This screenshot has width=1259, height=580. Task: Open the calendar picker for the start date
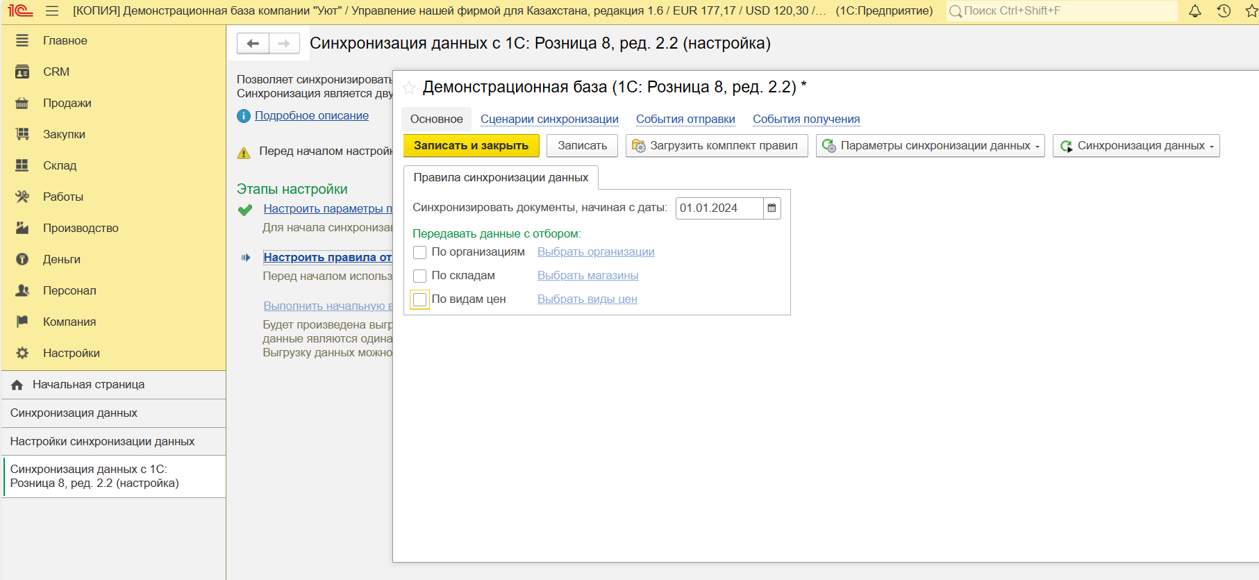click(x=772, y=208)
